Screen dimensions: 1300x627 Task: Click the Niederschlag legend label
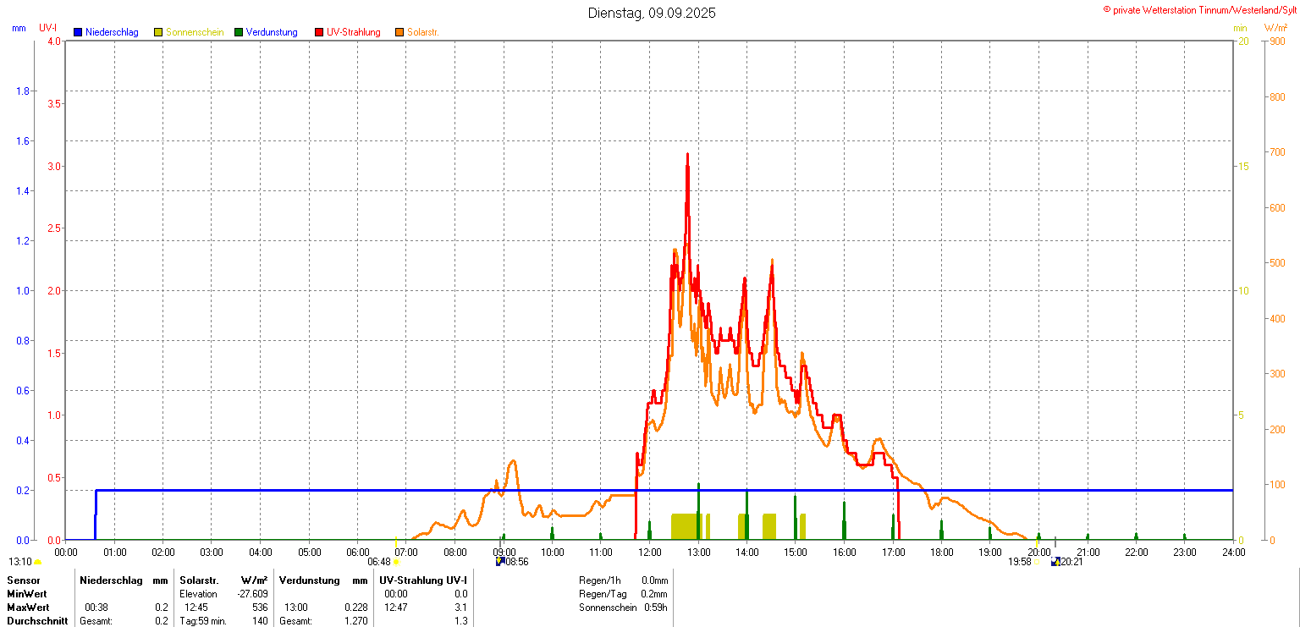point(112,32)
